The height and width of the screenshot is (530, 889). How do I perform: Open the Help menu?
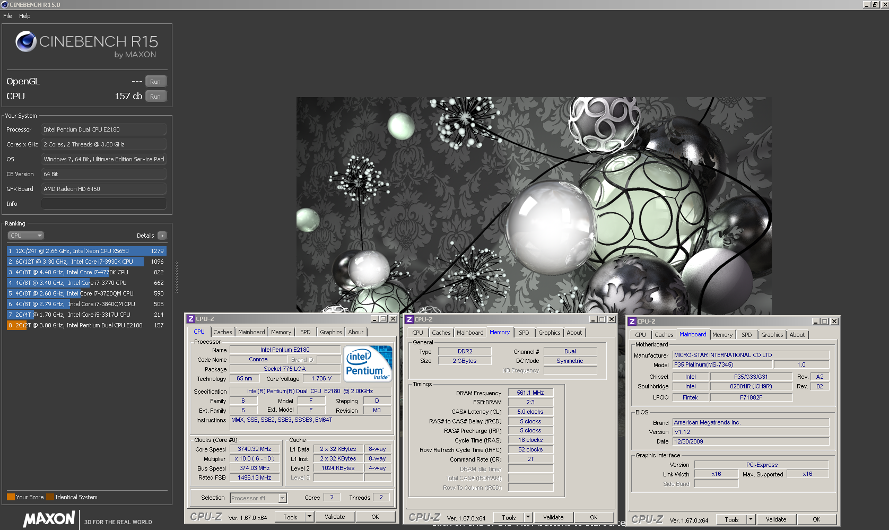tap(25, 16)
